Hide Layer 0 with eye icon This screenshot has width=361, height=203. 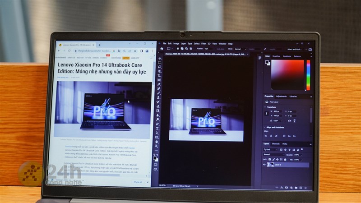pos(264,165)
